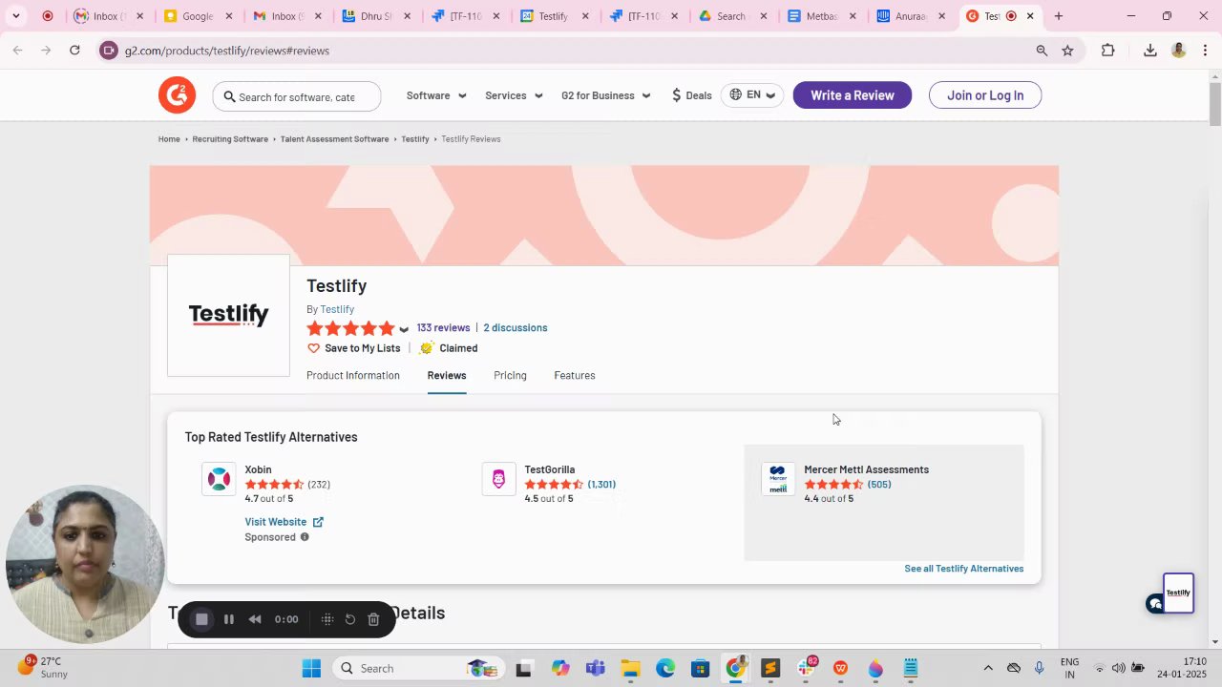1222x687 pixels.
Task: Open Microsoft Edge from the taskbar
Action: tap(665, 668)
